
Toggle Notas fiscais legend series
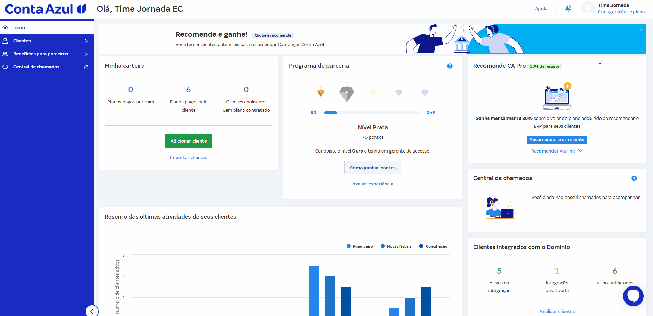396,246
